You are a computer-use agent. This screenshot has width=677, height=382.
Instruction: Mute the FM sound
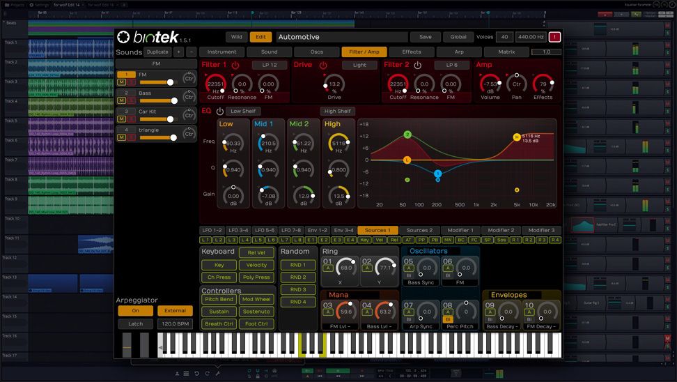pos(122,82)
